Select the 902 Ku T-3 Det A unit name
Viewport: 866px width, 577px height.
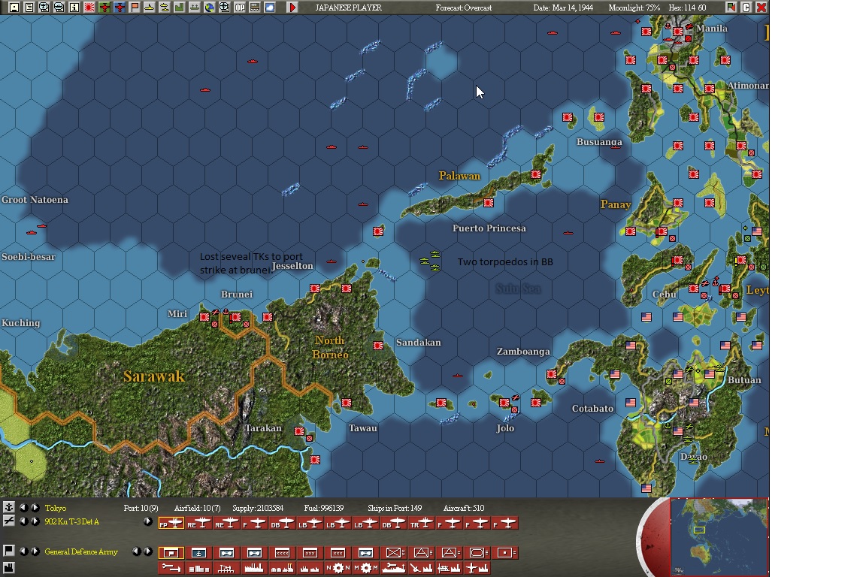72,521
